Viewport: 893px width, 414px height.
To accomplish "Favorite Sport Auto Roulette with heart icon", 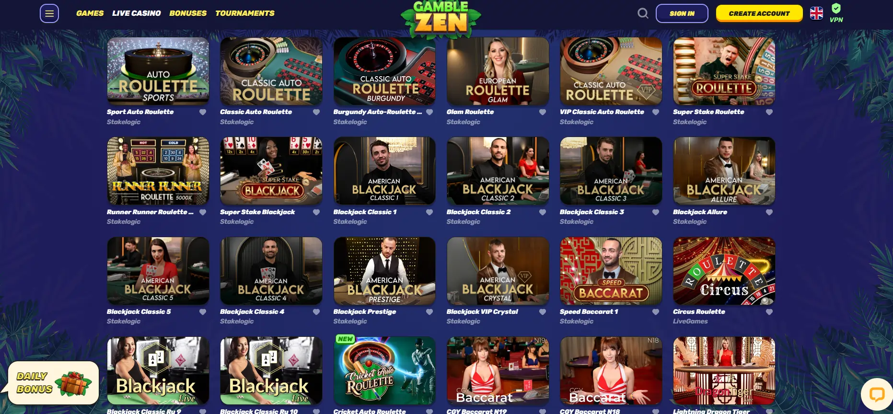I will [203, 112].
